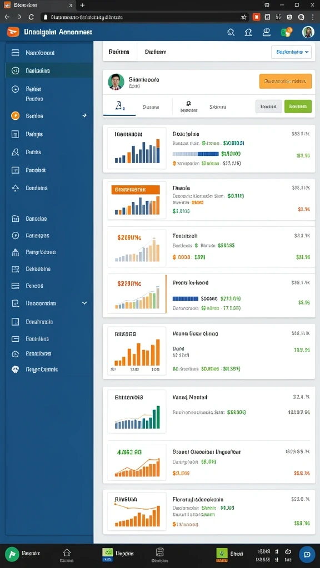Reload the page with the browser refresh icon
The image size is (320, 568).
tap(31, 17)
